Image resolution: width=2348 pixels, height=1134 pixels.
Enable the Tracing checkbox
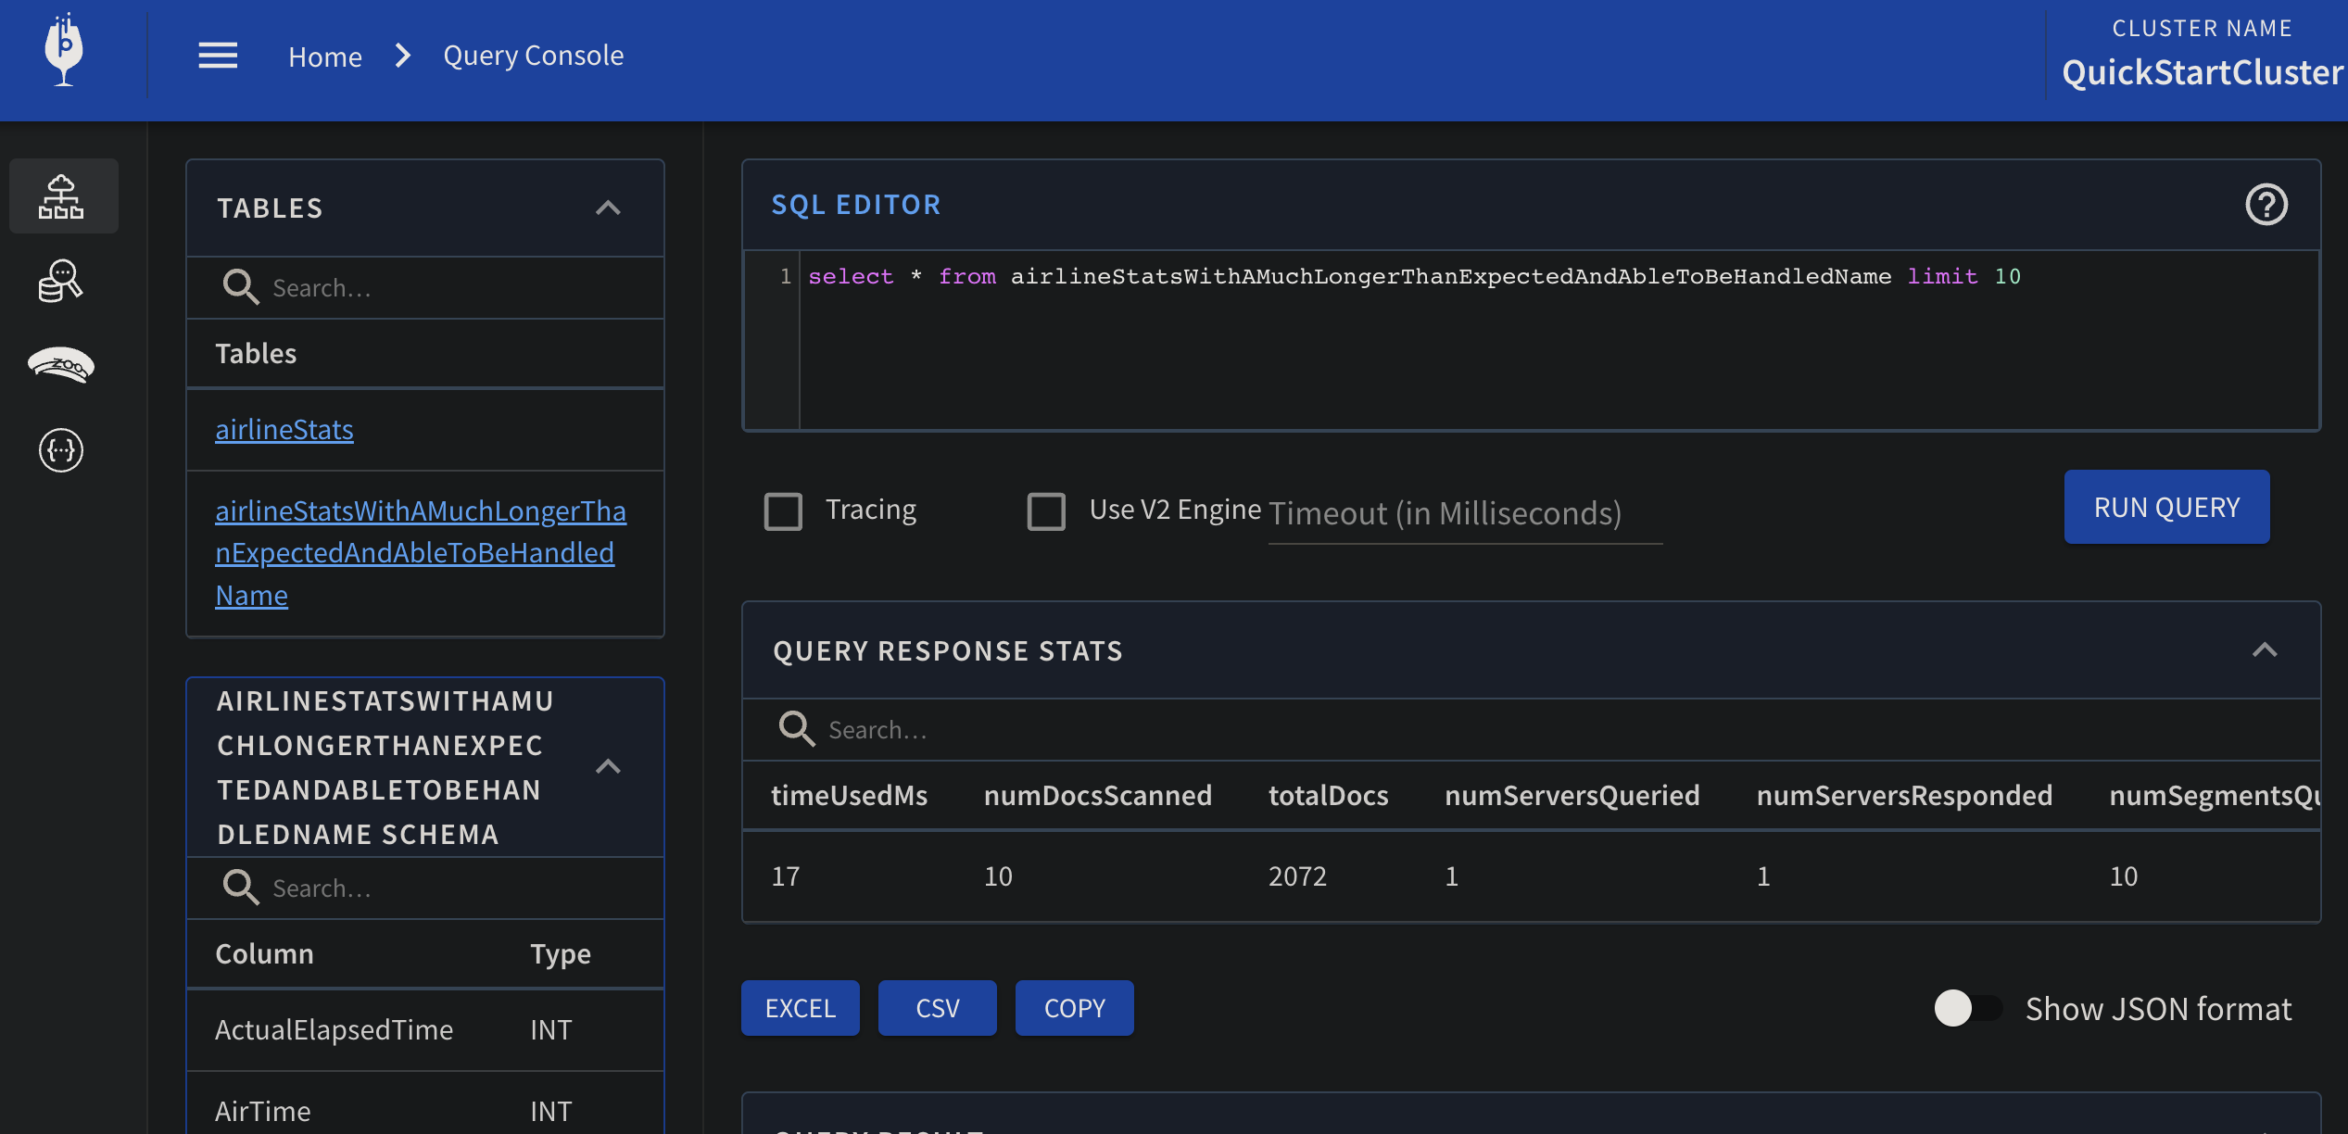point(783,510)
